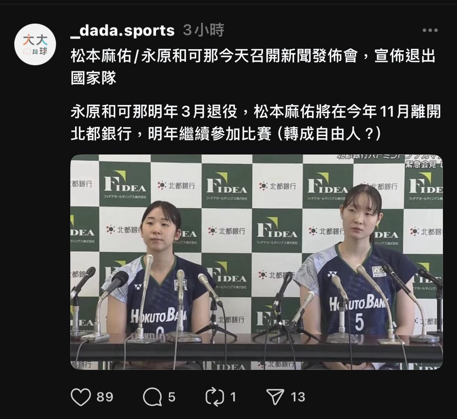Viewport: 457px width, 419px height.
Task: Repost using the circular arrows icon
Action: click(x=215, y=397)
